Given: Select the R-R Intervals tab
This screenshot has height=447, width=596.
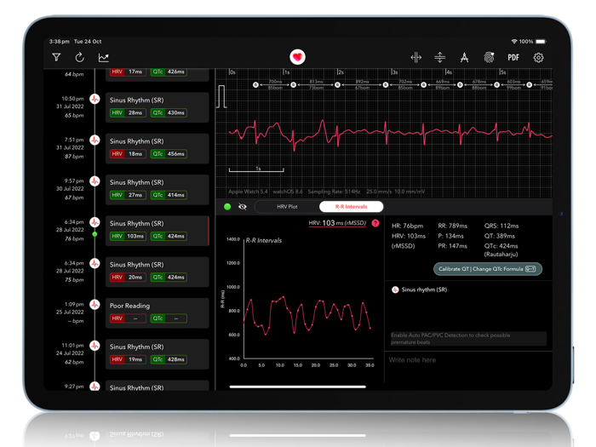Looking at the screenshot, I should pyautogui.click(x=351, y=207).
